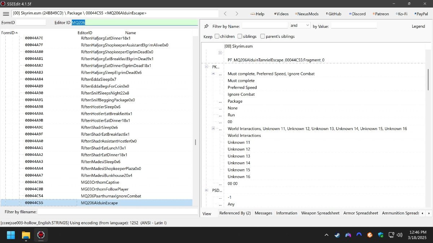Viewport: 433px width, 243px height.
Task: Open File Explorer from the taskbar
Action: pos(26,235)
